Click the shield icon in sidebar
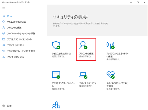 click(3, 22)
